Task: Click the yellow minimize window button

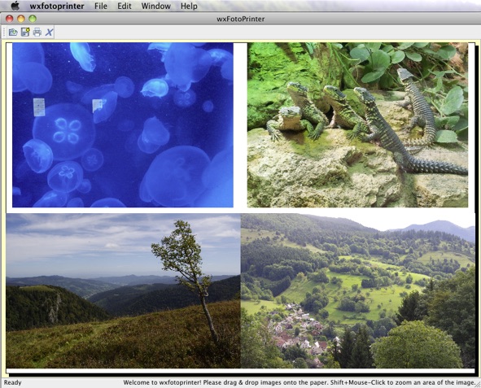Action: pos(21,19)
